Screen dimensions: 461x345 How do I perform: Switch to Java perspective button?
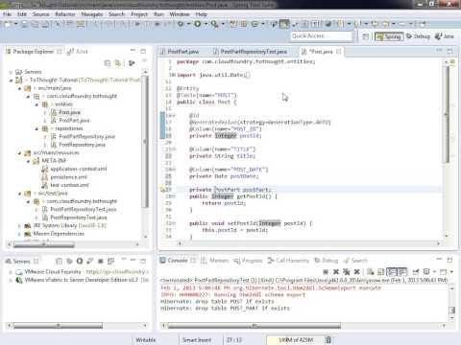445,36
